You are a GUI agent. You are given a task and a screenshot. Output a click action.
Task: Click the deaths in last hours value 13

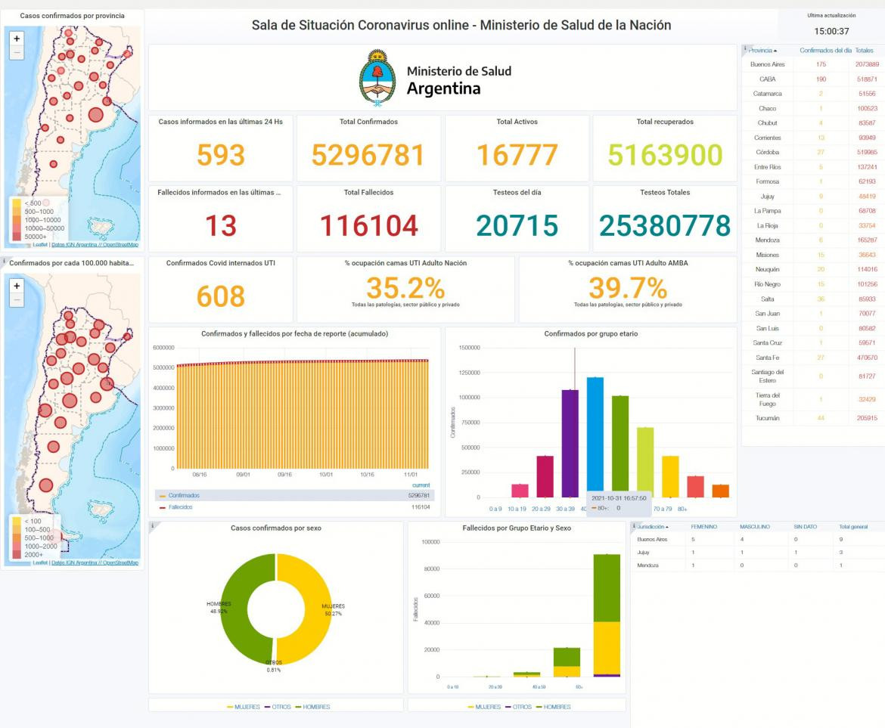(x=221, y=225)
